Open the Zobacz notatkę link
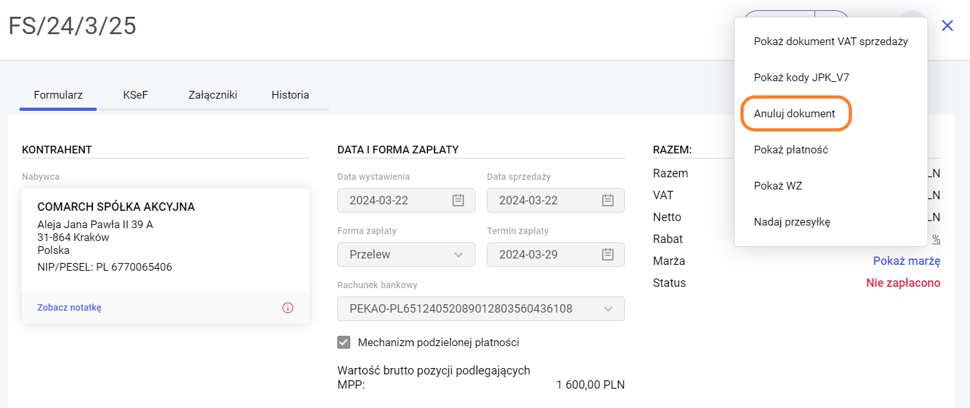 click(x=70, y=307)
